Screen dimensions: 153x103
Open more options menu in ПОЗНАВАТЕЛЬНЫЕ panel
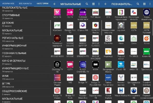(x=150, y=4)
